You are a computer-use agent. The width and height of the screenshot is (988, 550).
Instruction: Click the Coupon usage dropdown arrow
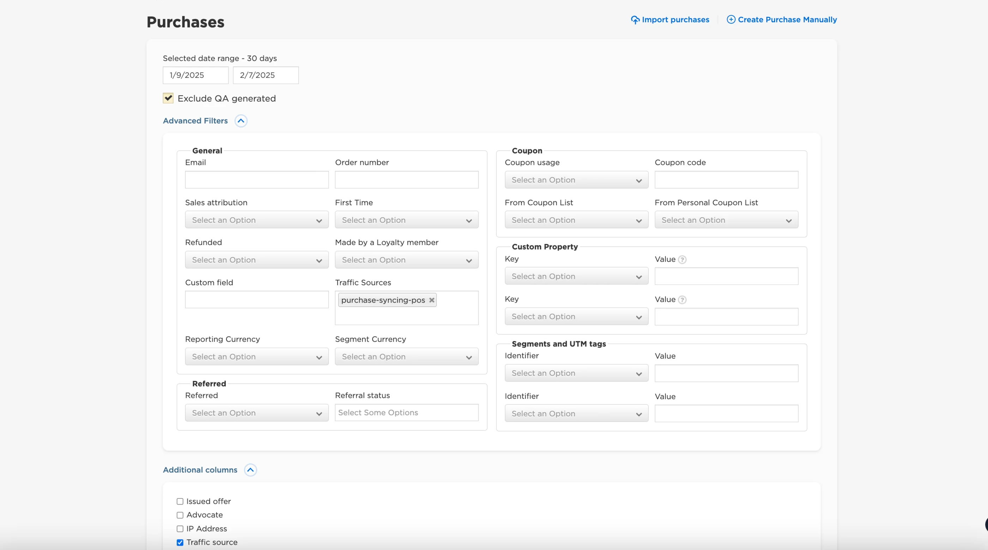click(x=639, y=181)
